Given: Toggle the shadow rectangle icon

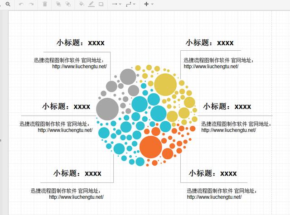Looking at the screenshot, I should click(101, 4).
